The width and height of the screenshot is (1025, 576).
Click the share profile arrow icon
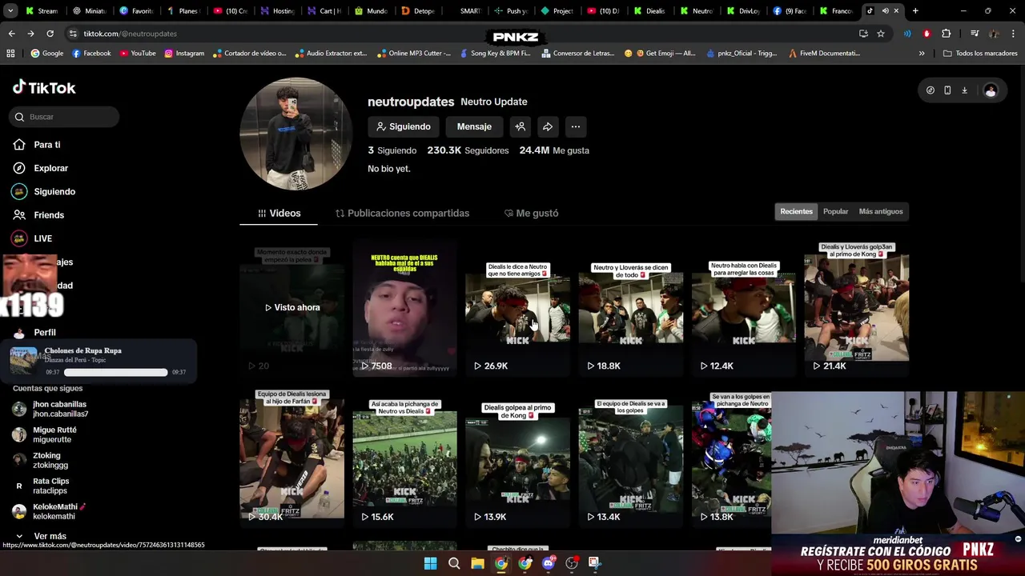[x=548, y=126]
